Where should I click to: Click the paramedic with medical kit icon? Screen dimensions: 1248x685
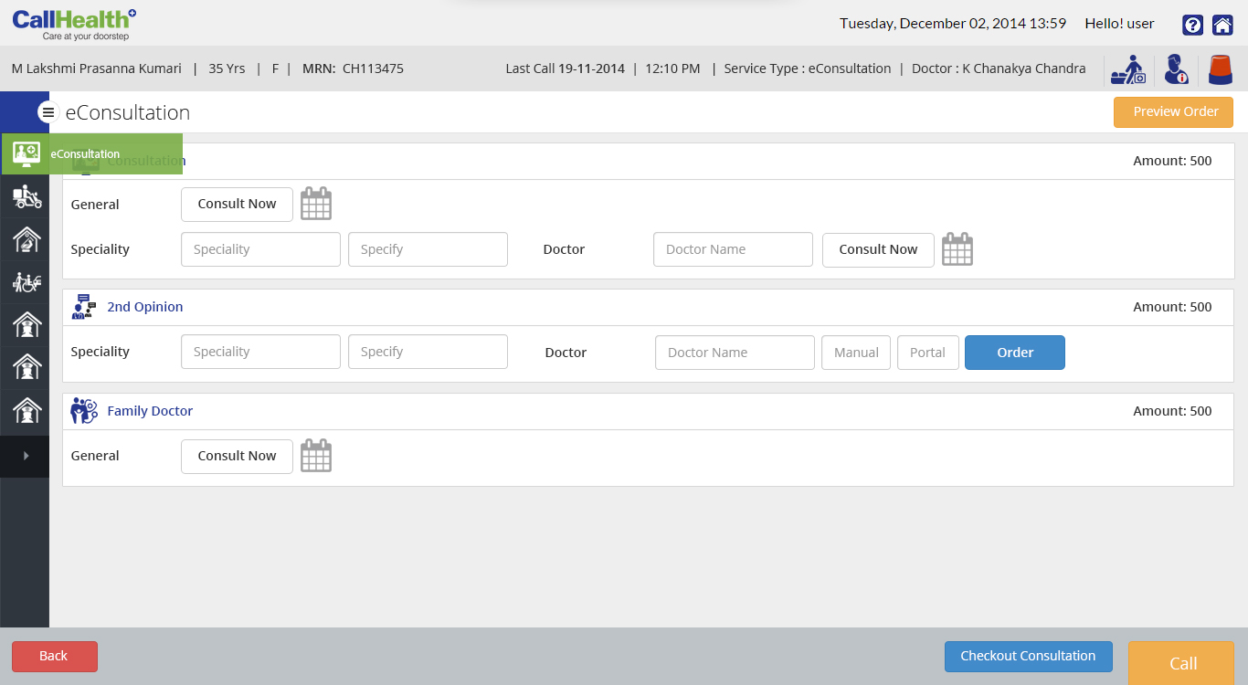point(1128,69)
